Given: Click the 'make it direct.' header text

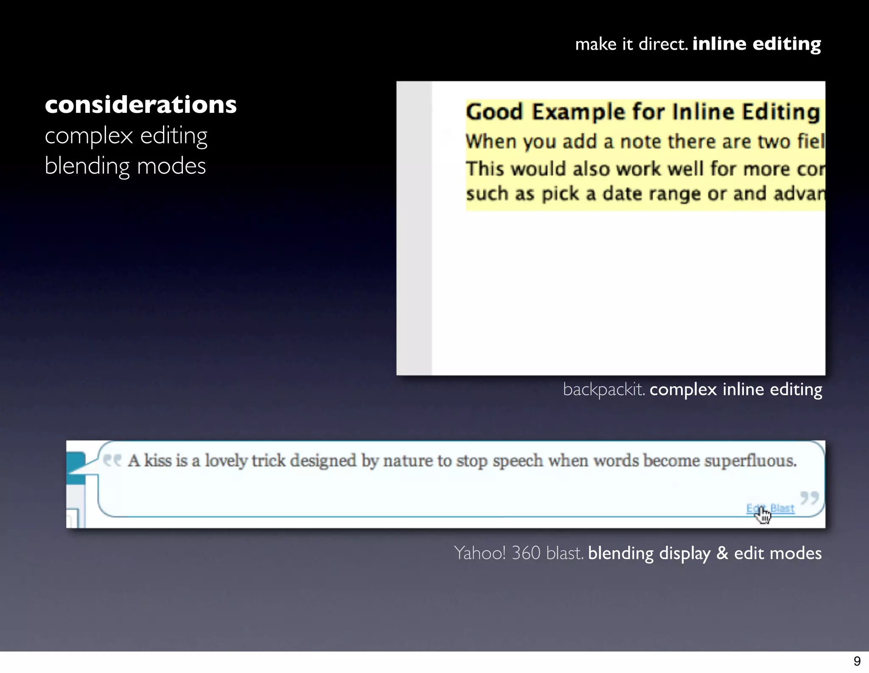Looking at the screenshot, I should tap(631, 44).
